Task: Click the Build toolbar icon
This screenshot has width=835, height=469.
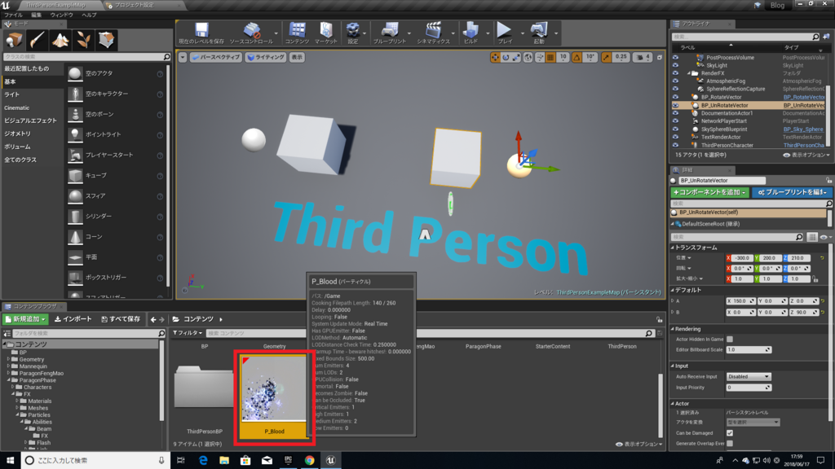Action: coord(471,33)
